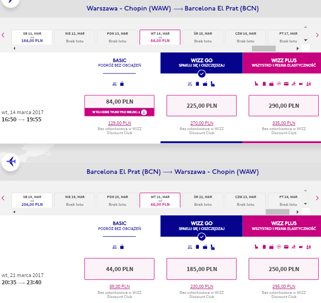Select the SB 18, MAR date for 204,00 PLN
Screen dimensions: 321x303
pyautogui.click(x=32, y=200)
